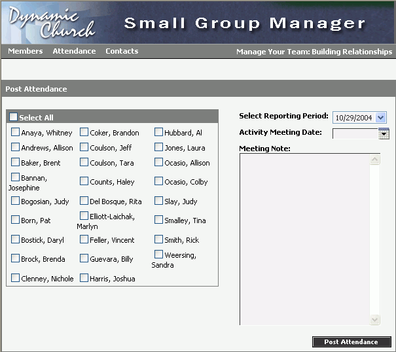
Task: Click the Meeting Note scrollbar down arrow
Action: point(375,319)
